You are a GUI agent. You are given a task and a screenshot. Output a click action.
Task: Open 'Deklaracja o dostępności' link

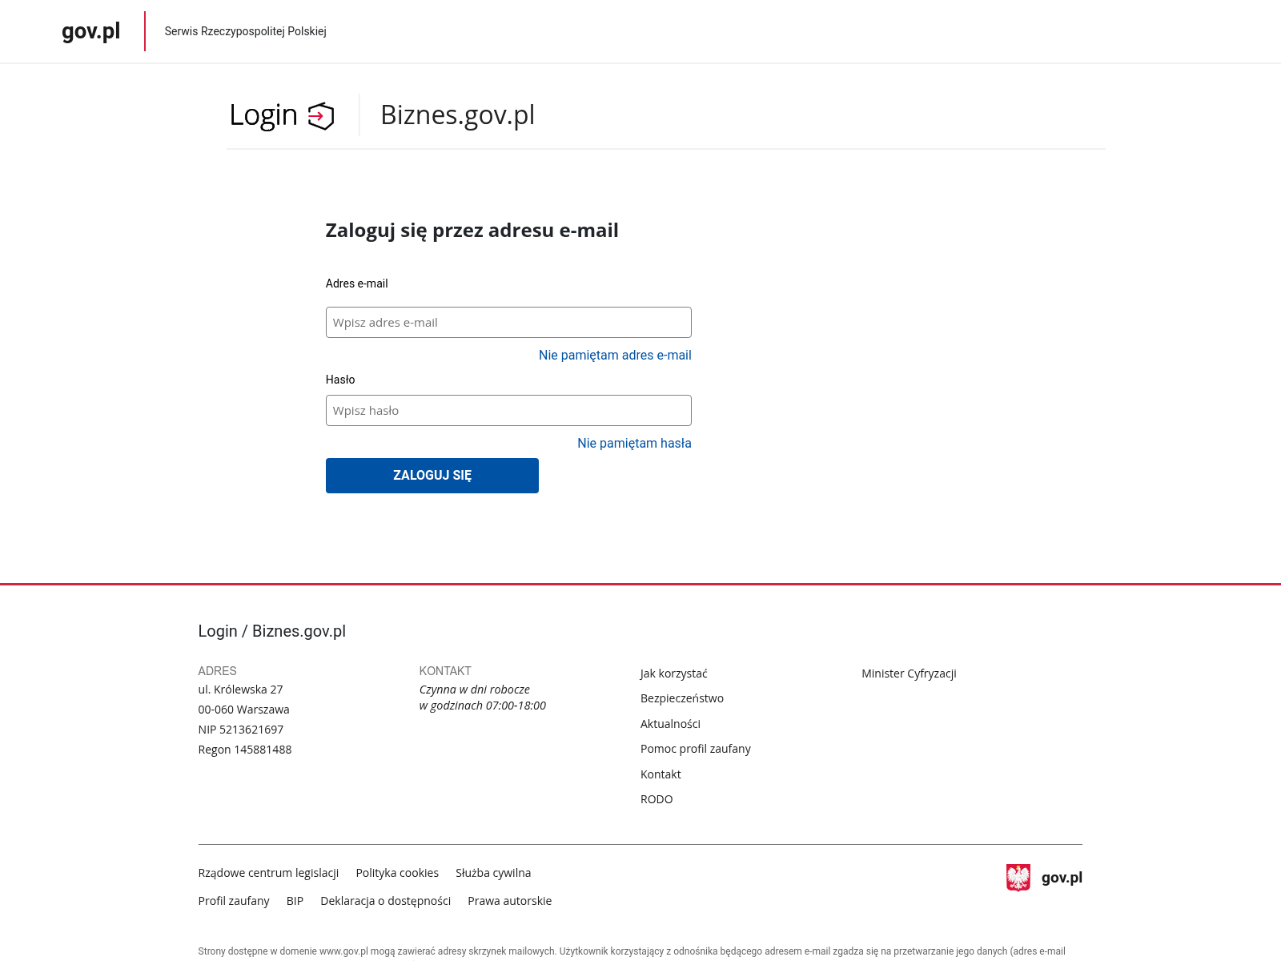pos(385,901)
